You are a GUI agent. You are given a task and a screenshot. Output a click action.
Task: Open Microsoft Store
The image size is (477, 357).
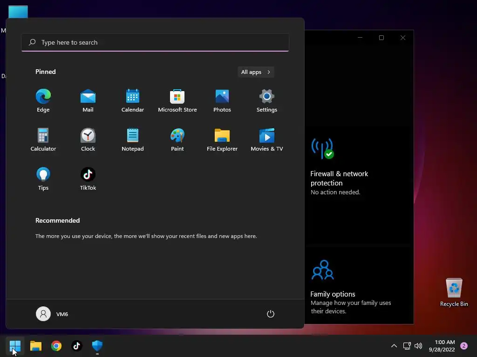(177, 101)
